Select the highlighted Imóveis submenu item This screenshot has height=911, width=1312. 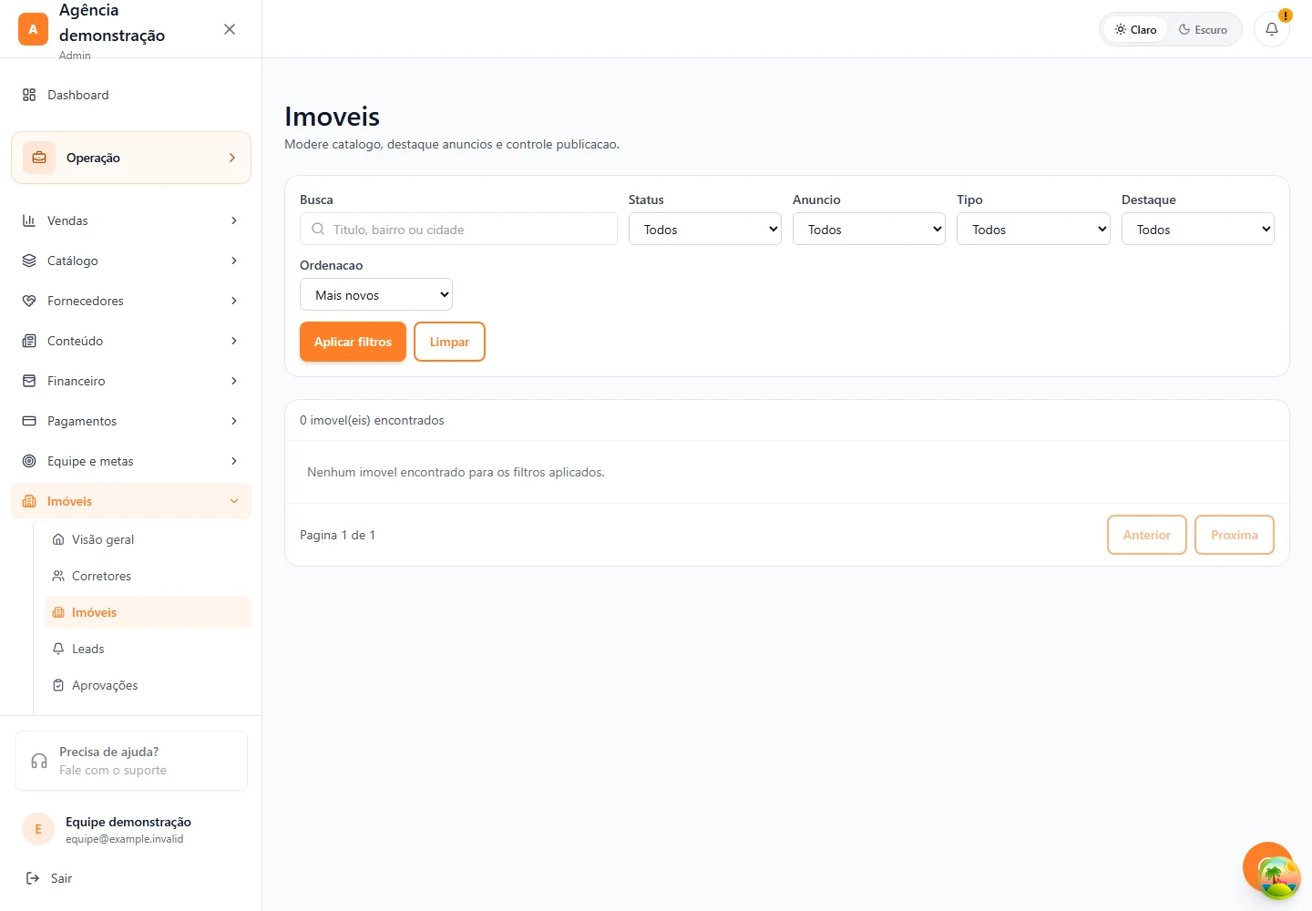click(x=148, y=612)
